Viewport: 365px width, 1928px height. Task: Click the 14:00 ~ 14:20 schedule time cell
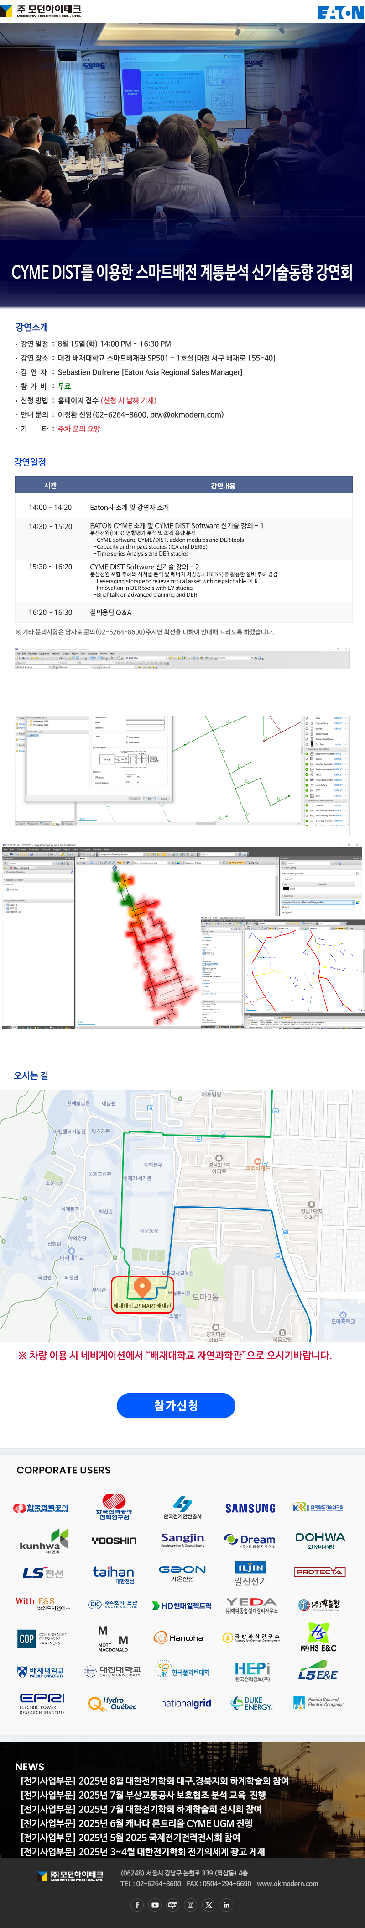tap(50, 507)
